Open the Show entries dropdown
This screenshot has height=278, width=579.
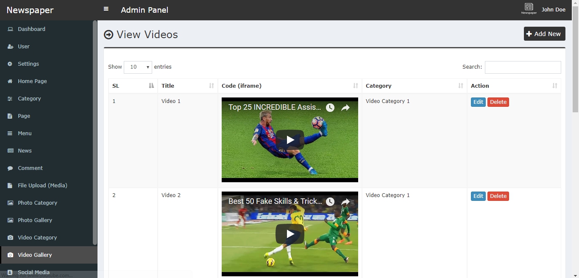pos(138,67)
